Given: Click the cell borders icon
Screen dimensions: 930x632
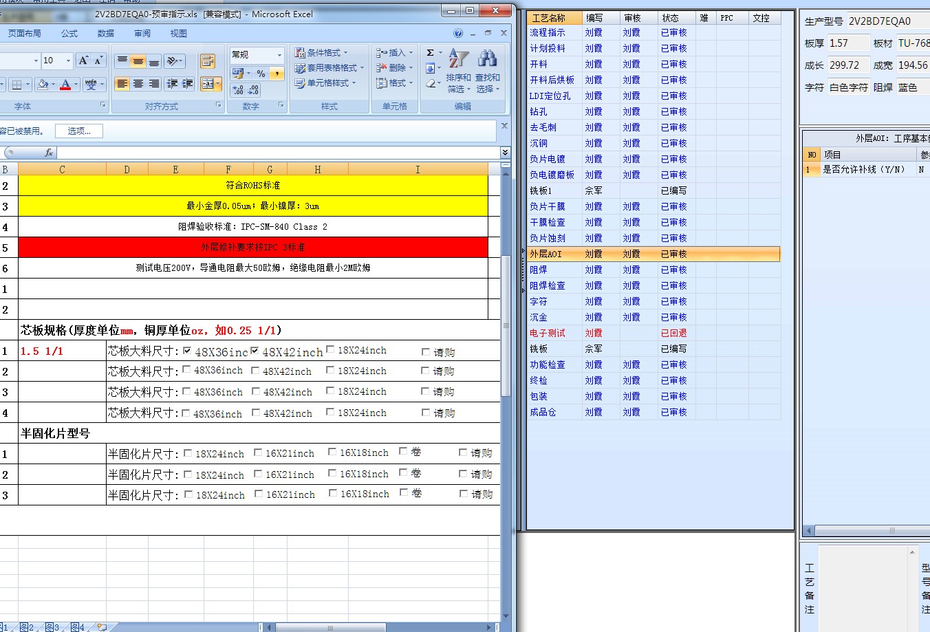Looking at the screenshot, I should coord(16,85).
